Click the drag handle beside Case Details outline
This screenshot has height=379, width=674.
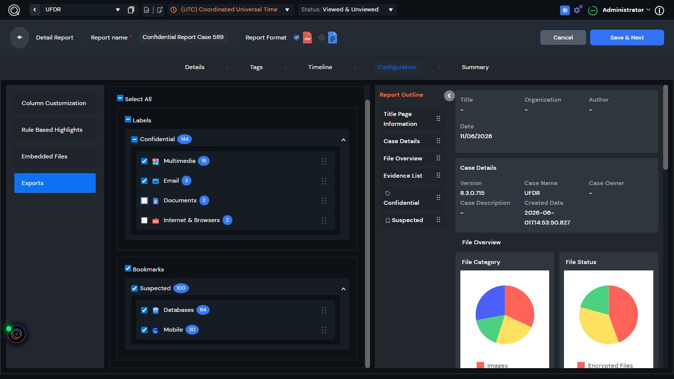point(438,141)
